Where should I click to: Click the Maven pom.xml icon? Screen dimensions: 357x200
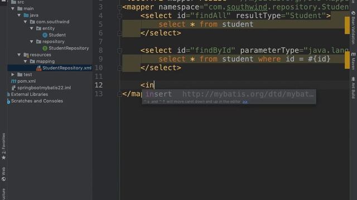[x=13, y=81]
